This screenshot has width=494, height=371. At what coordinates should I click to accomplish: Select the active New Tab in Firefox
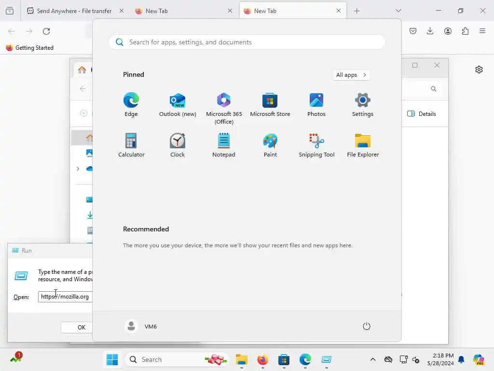[292, 11]
